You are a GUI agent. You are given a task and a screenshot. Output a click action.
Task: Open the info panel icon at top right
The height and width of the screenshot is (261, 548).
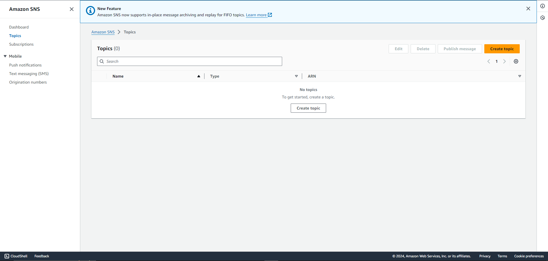click(543, 6)
